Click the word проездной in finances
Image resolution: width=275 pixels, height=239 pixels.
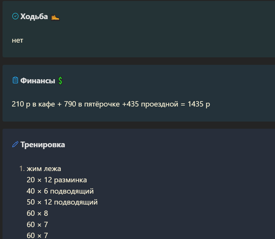pyautogui.click(x=159, y=104)
